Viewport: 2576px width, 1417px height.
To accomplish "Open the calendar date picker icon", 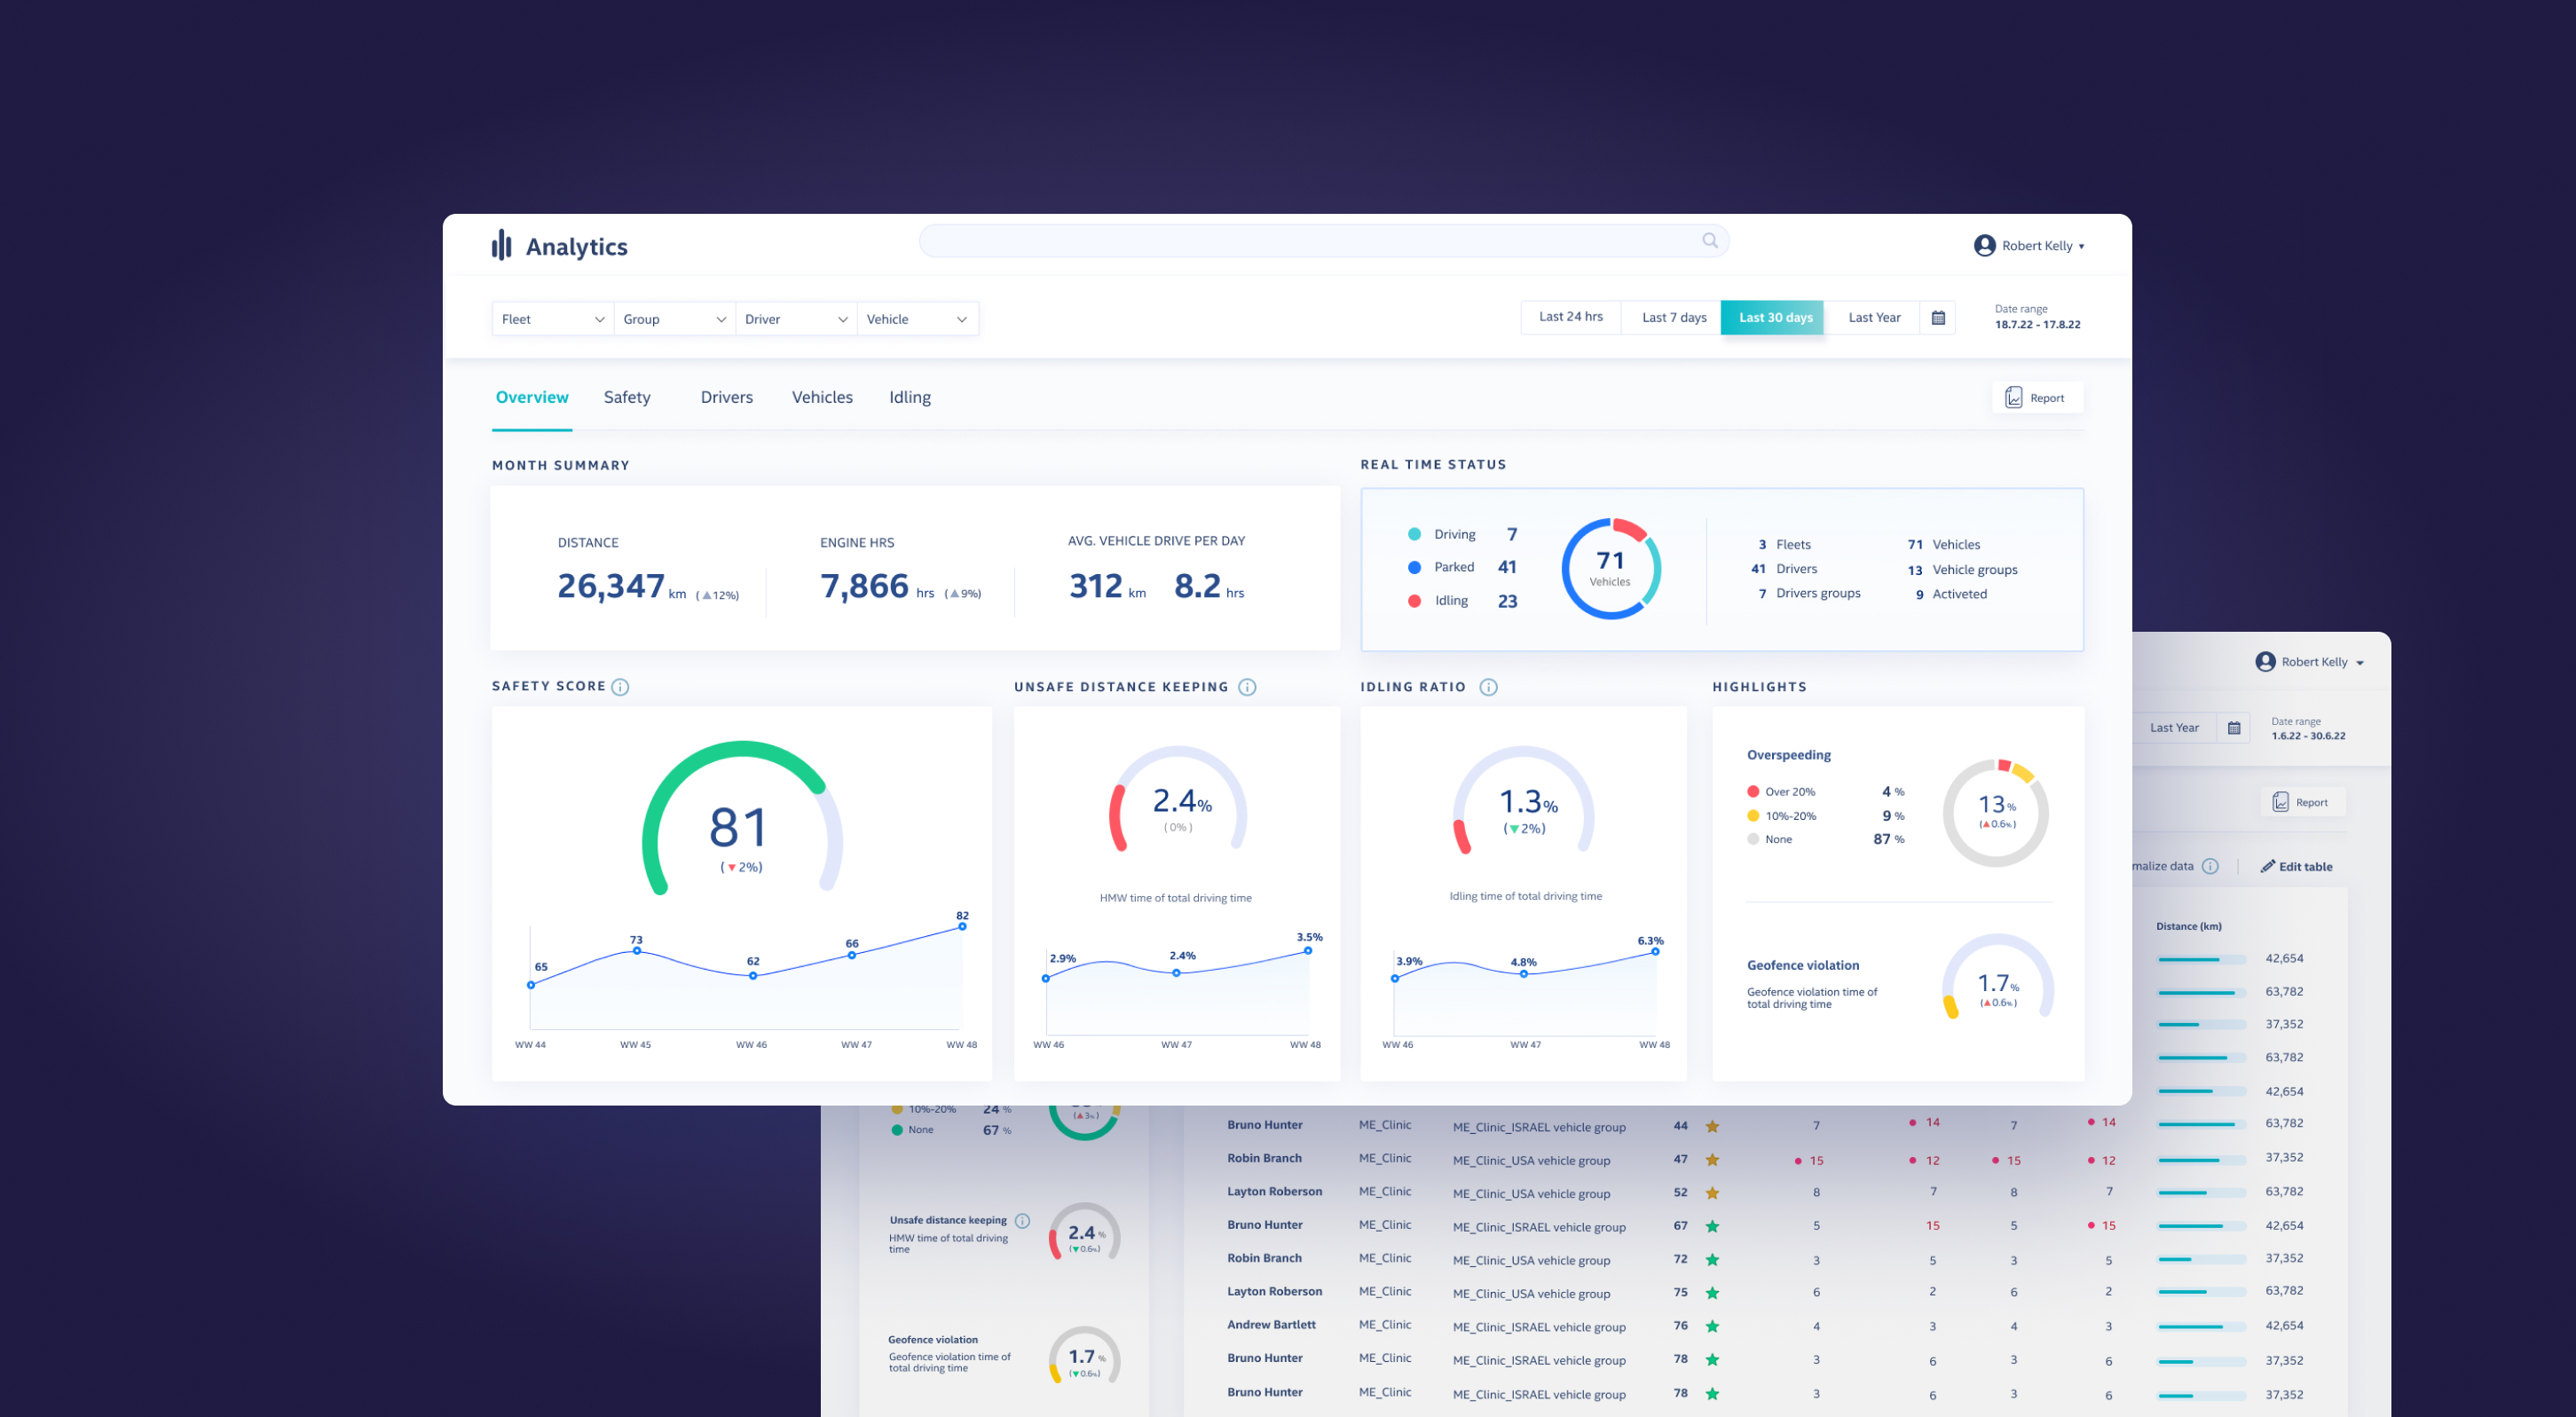I will click(x=1937, y=318).
